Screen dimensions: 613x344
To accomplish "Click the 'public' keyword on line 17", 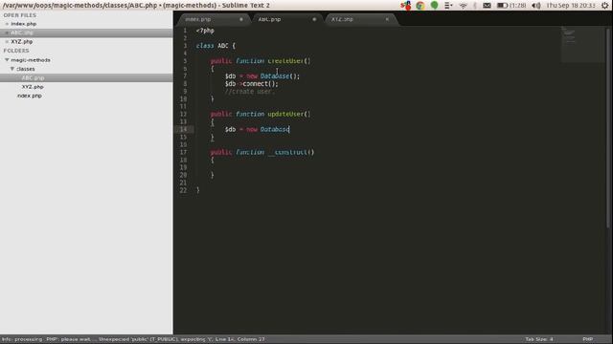I will click(221, 152).
